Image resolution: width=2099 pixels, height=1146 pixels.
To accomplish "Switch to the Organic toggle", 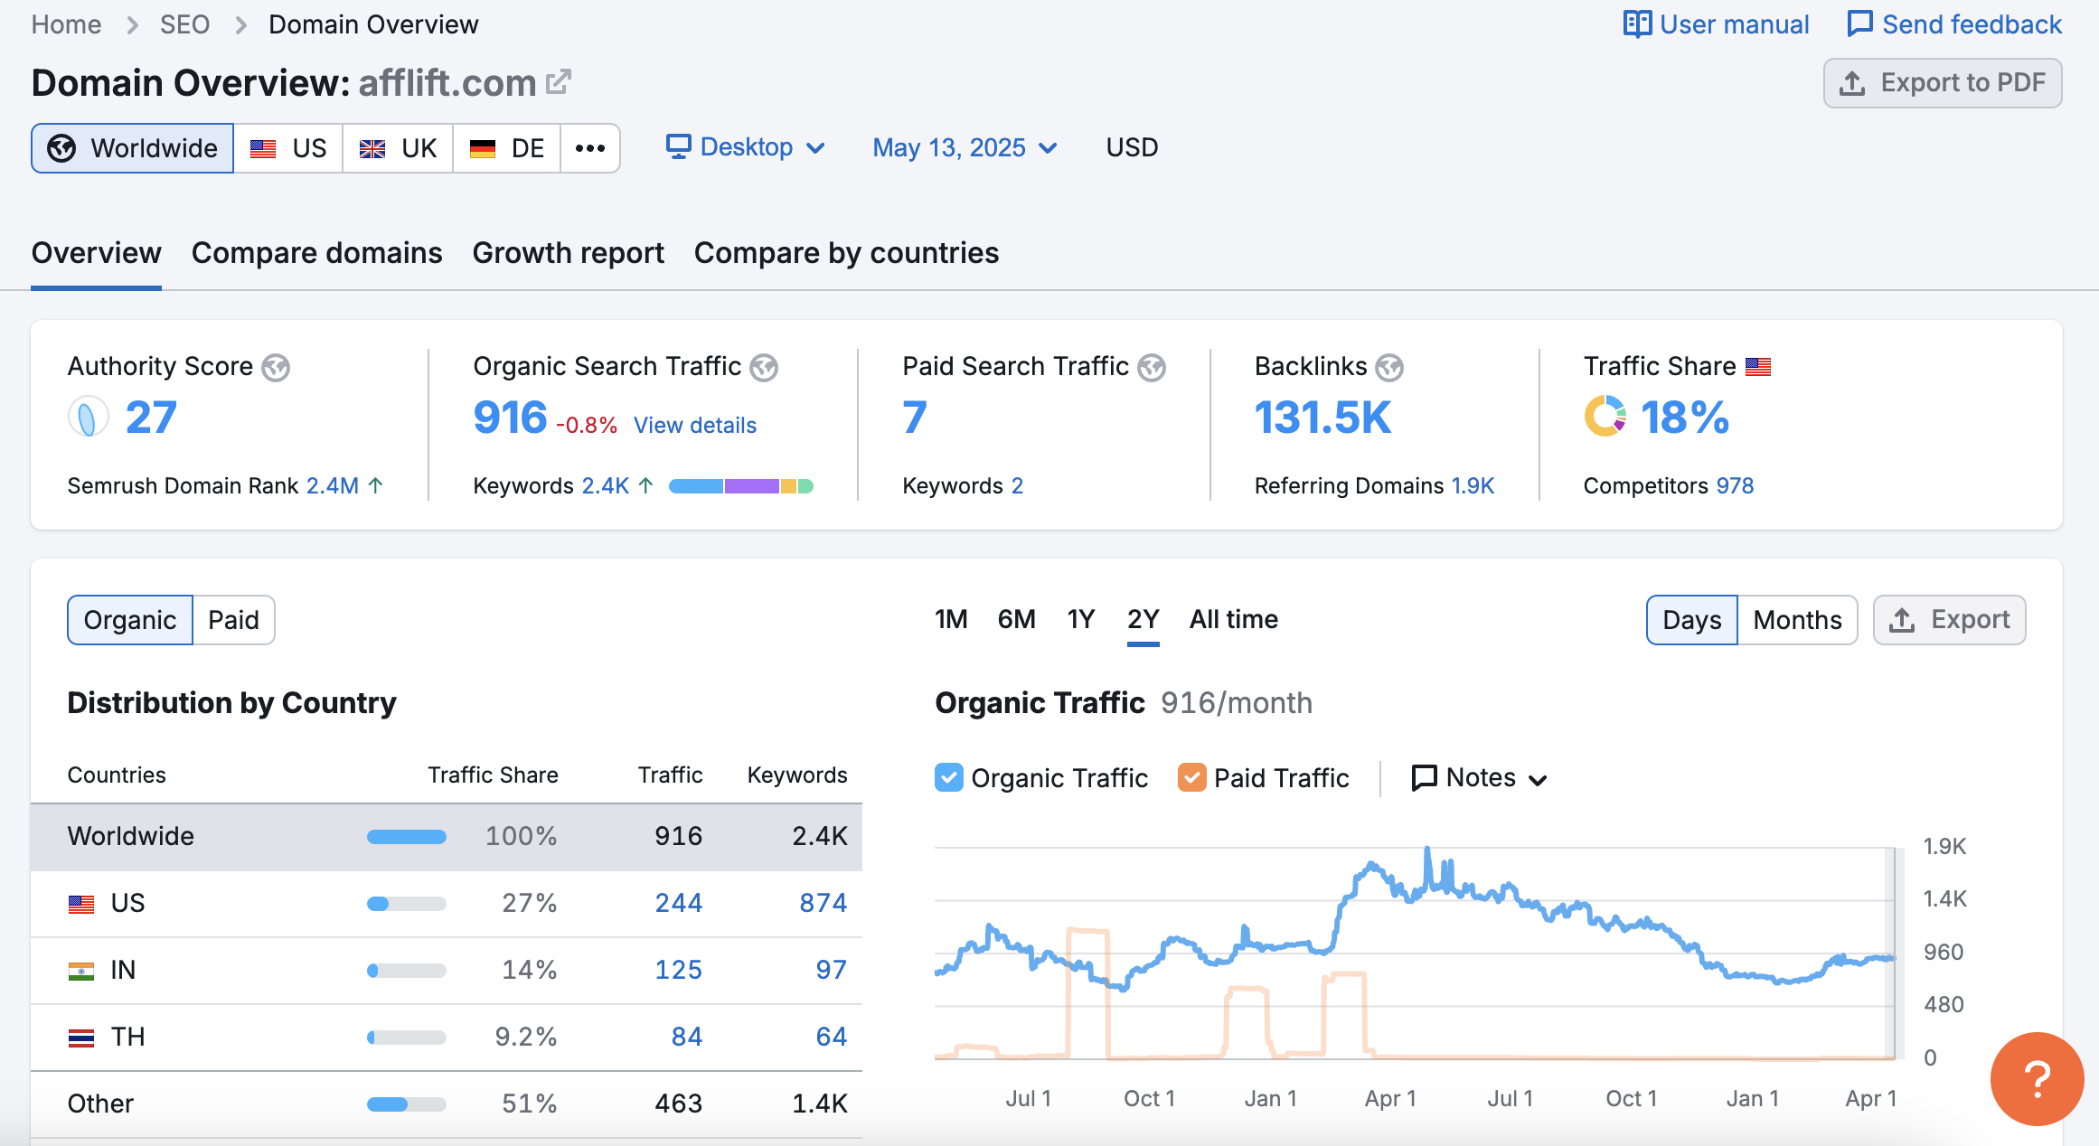I will point(130,620).
